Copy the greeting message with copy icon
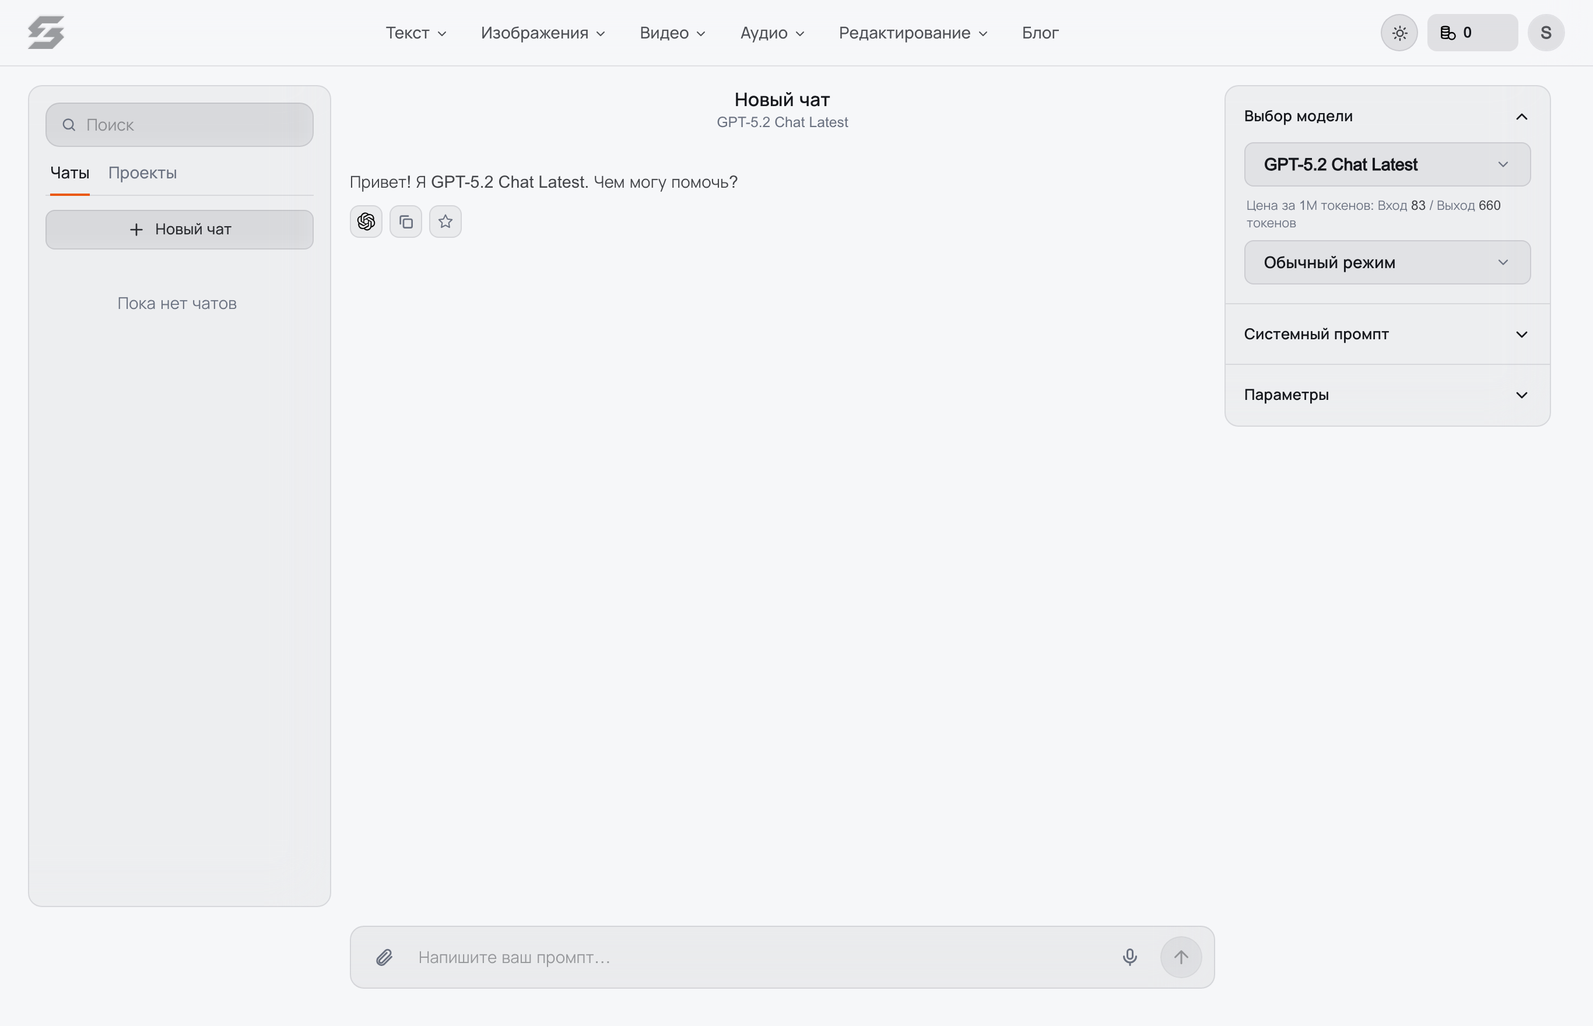Screen dimensions: 1593x1026 point(406,222)
